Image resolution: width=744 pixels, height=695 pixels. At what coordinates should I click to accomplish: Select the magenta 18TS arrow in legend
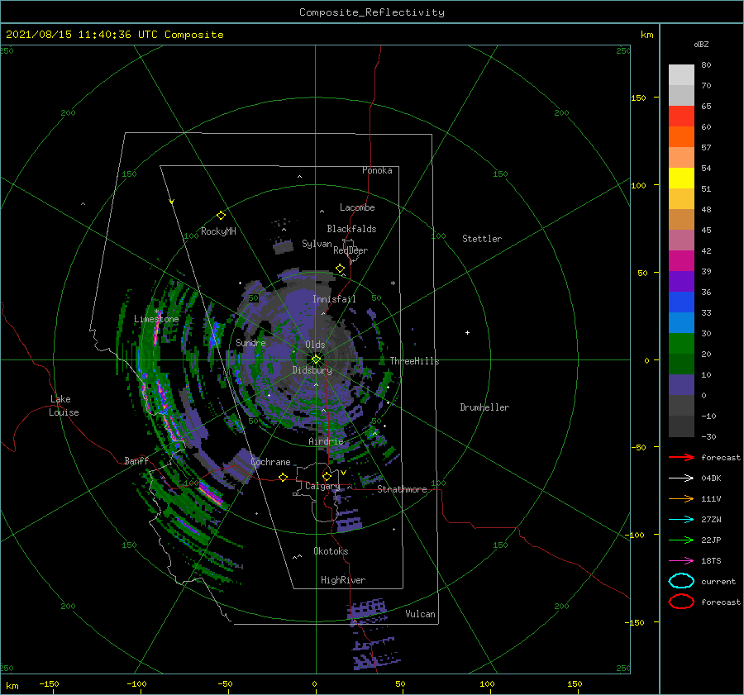pyautogui.click(x=681, y=561)
